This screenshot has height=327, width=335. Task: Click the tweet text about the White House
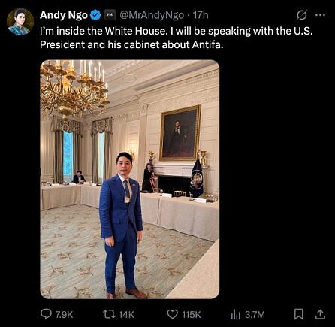[177, 38]
